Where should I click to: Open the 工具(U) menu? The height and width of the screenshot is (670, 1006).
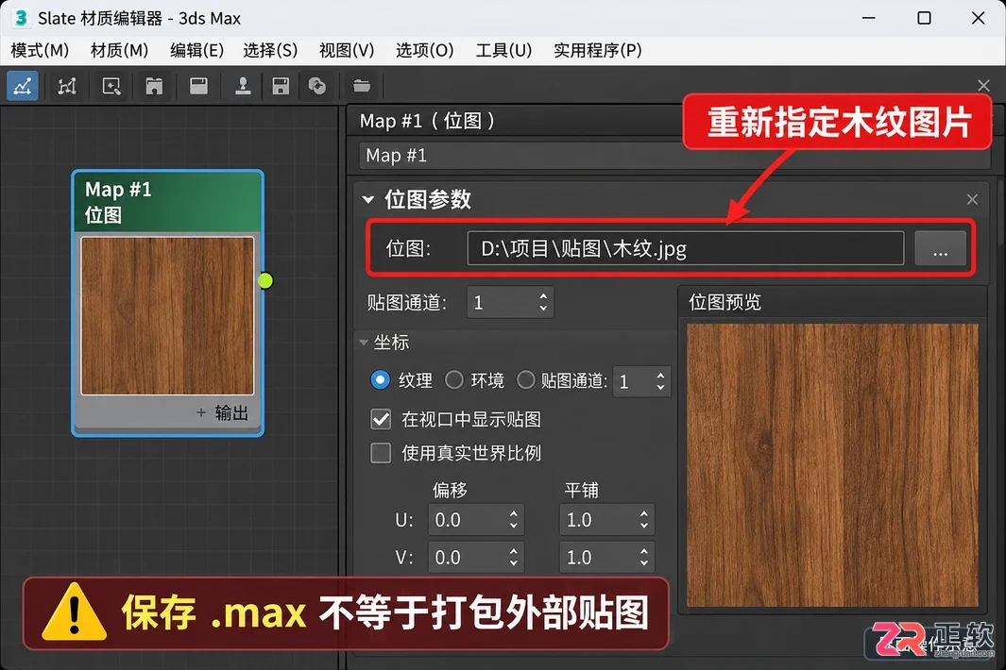(x=503, y=50)
